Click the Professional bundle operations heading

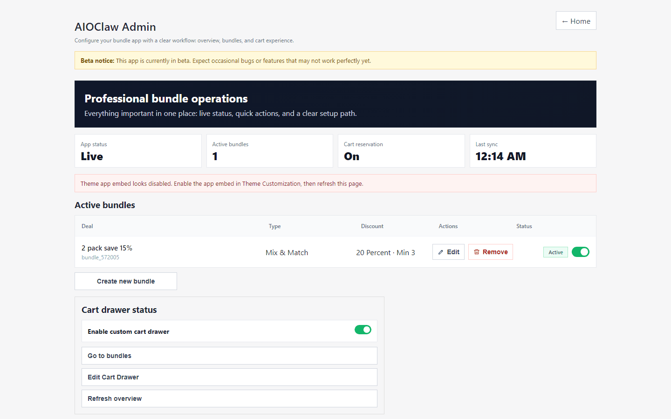(x=166, y=99)
